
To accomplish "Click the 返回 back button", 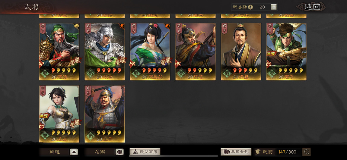I will 312,7.
